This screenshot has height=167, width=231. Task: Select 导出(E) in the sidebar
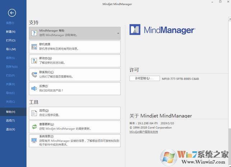(10, 93)
